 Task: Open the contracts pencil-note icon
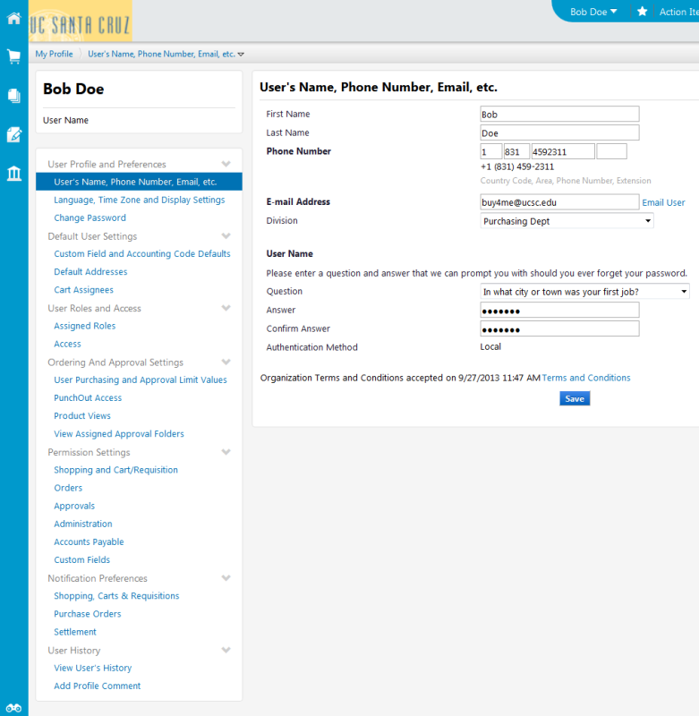(x=13, y=134)
